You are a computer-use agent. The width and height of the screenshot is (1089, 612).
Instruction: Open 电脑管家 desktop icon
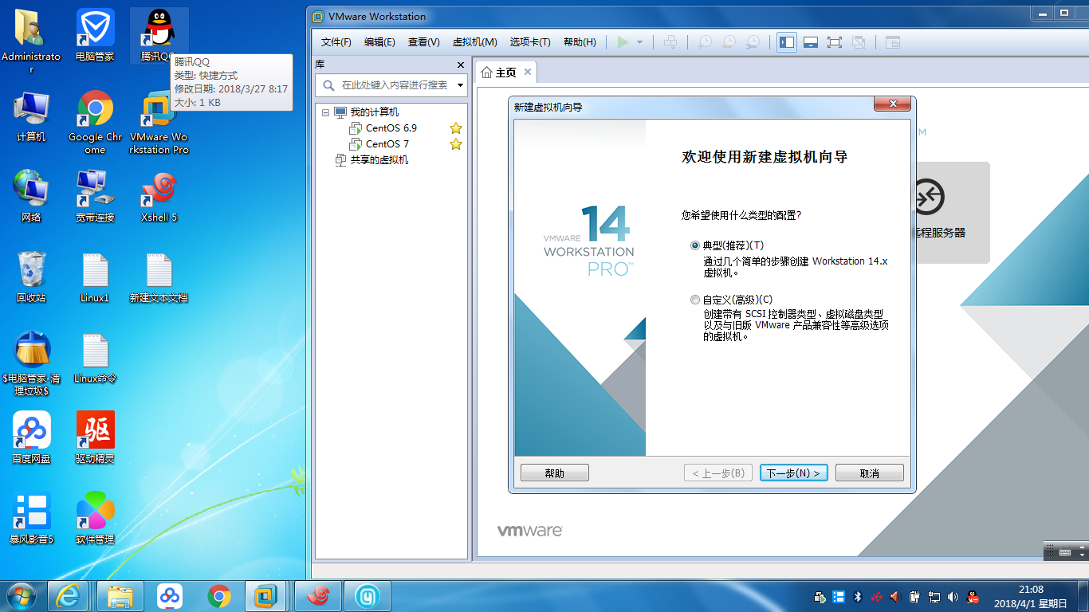pyautogui.click(x=95, y=36)
